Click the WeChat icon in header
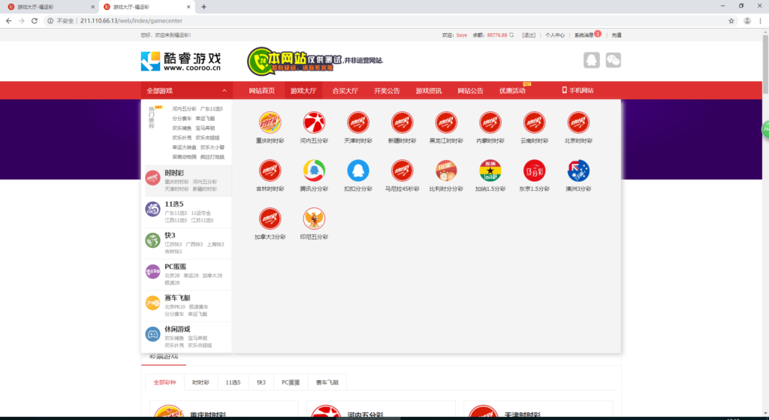Viewport: 769px width, 420px height. [x=614, y=61]
